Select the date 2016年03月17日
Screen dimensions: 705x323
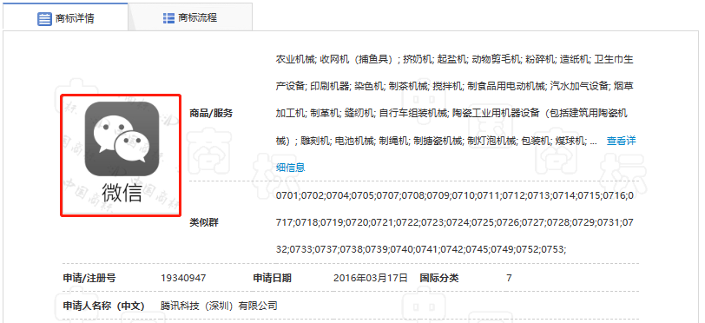371,278
